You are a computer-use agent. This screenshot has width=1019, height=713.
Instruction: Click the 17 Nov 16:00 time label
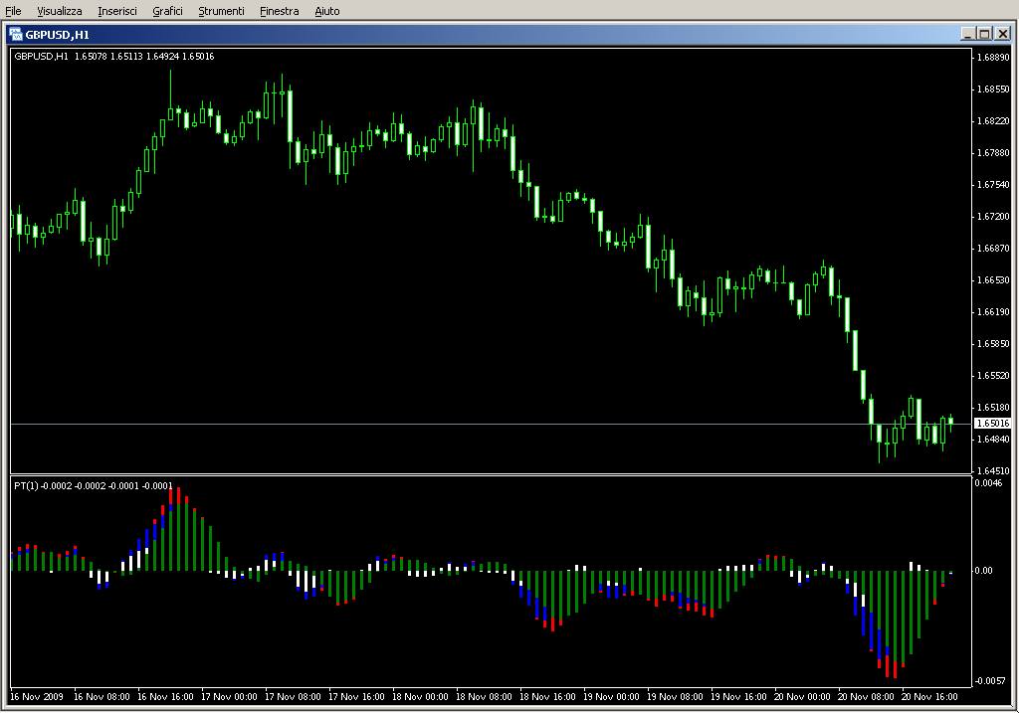(357, 697)
